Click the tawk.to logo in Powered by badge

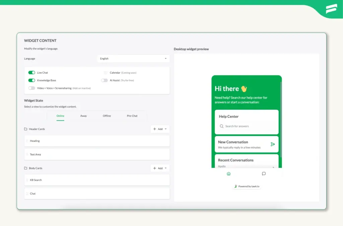(x=235, y=186)
